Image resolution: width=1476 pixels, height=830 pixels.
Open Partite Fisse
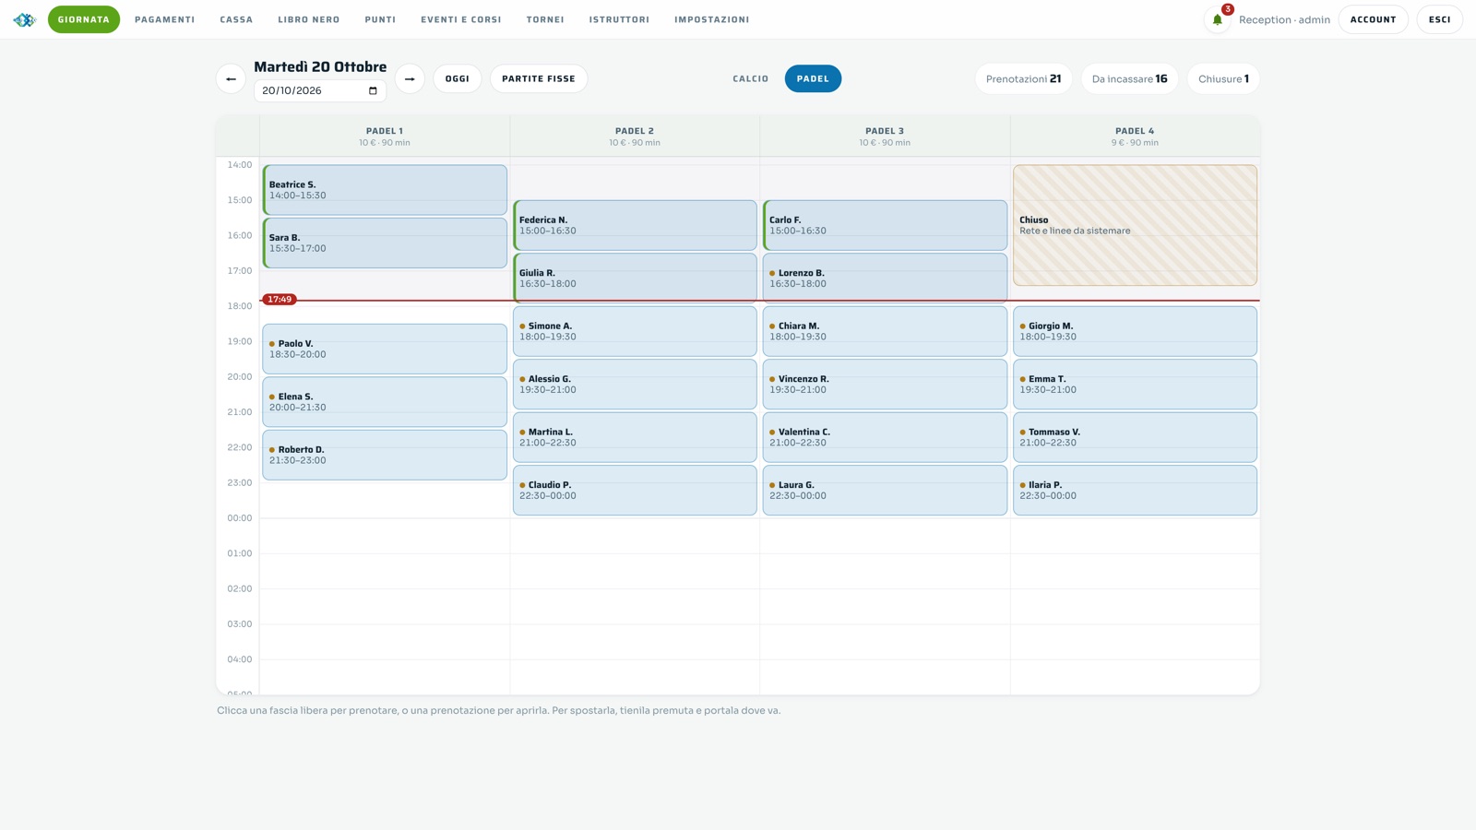click(539, 78)
